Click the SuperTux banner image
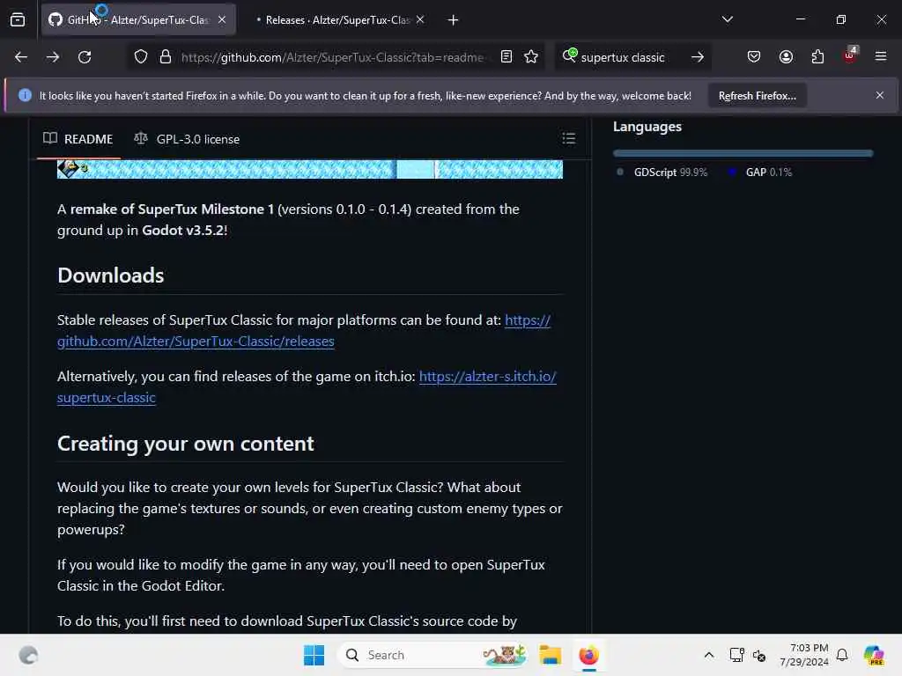Screen dimensions: 902x676 click(x=309, y=170)
